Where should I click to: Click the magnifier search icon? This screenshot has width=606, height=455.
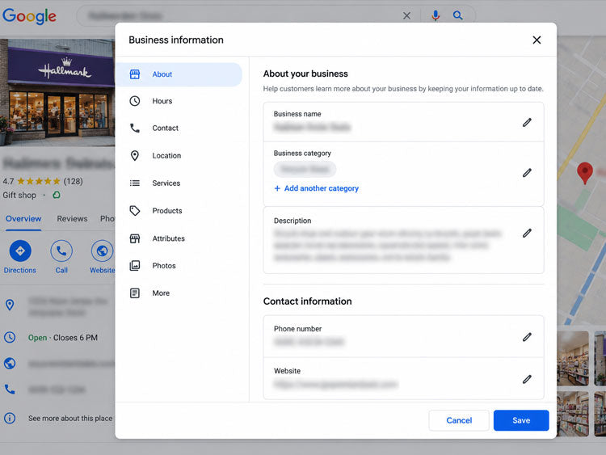coord(457,15)
